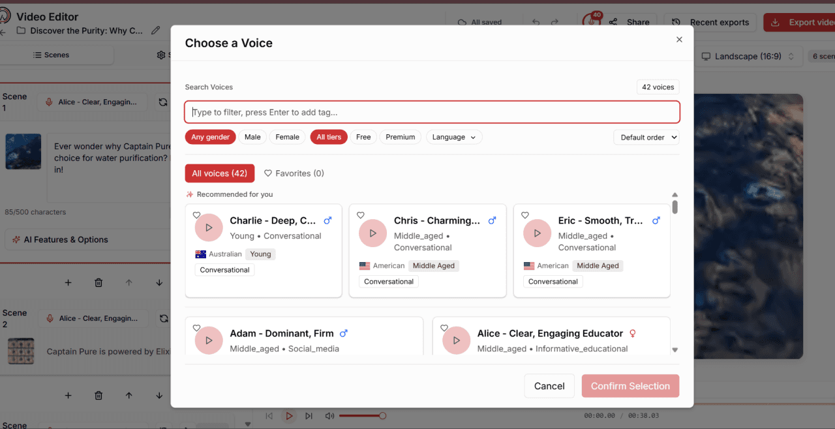Click refresh icon next to Scene 1 voice

point(162,102)
